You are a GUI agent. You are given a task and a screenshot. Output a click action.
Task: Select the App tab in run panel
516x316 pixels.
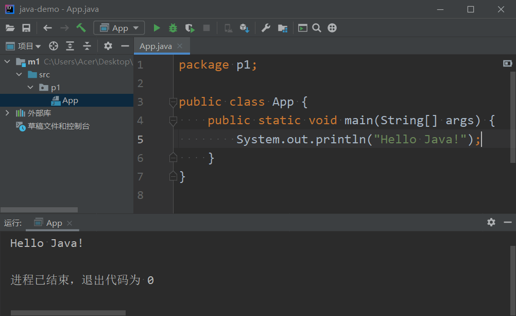[54, 223]
